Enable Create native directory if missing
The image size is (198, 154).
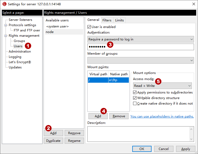coord(135,104)
